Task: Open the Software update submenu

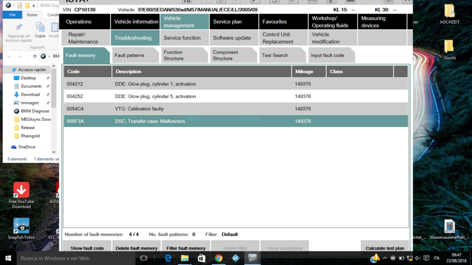Action: (234, 38)
